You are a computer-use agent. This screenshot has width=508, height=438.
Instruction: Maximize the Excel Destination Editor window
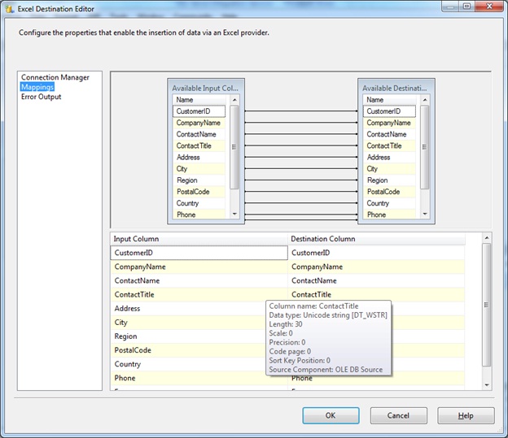point(466,7)
